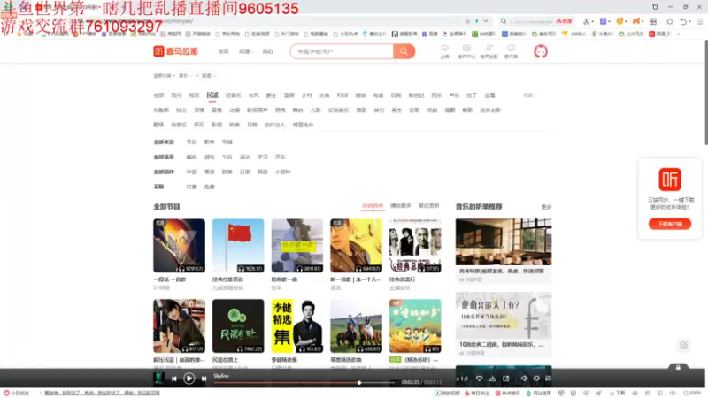Open the user avatar in header
Screen dimensions: 708x398
[x=541, y=51]
